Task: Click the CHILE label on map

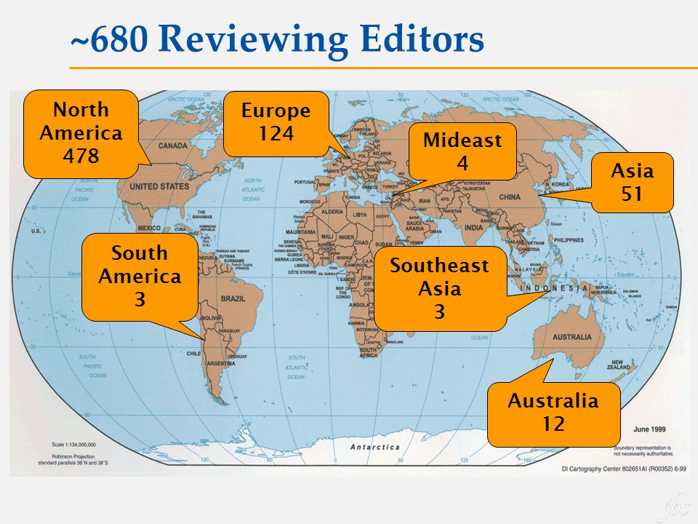Action: point(193,354)
